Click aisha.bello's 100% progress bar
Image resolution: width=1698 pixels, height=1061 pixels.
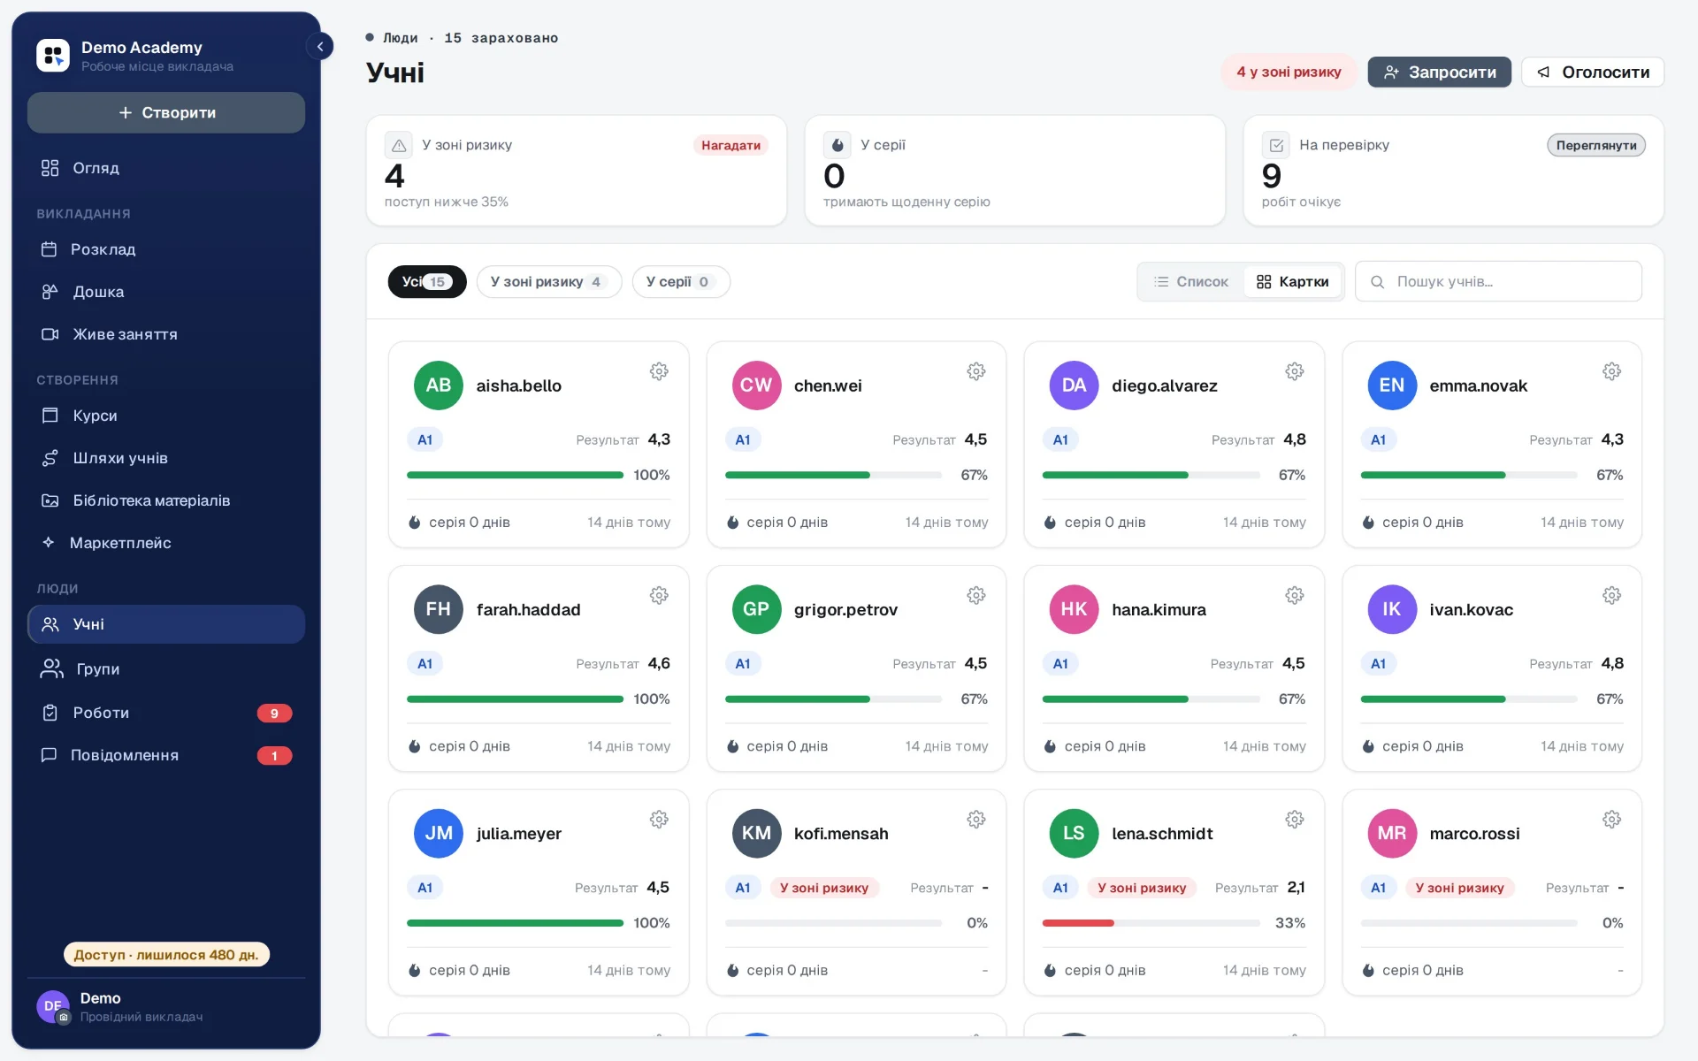(x=515, y=475)
